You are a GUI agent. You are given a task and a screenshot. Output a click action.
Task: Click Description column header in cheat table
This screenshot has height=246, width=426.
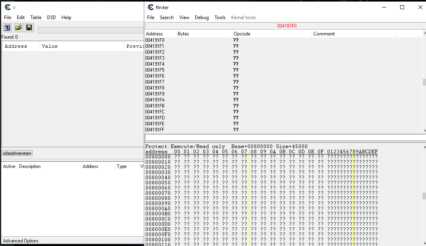49,166
